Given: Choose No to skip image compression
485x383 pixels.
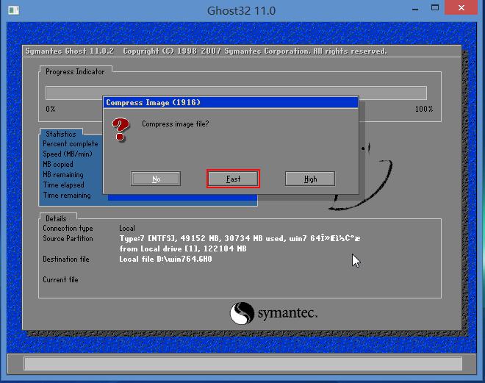Looking at the screenshot, I should [x=156, y=179].
